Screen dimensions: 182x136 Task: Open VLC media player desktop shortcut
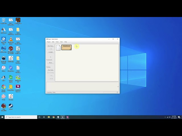click(x=11, y=41)
